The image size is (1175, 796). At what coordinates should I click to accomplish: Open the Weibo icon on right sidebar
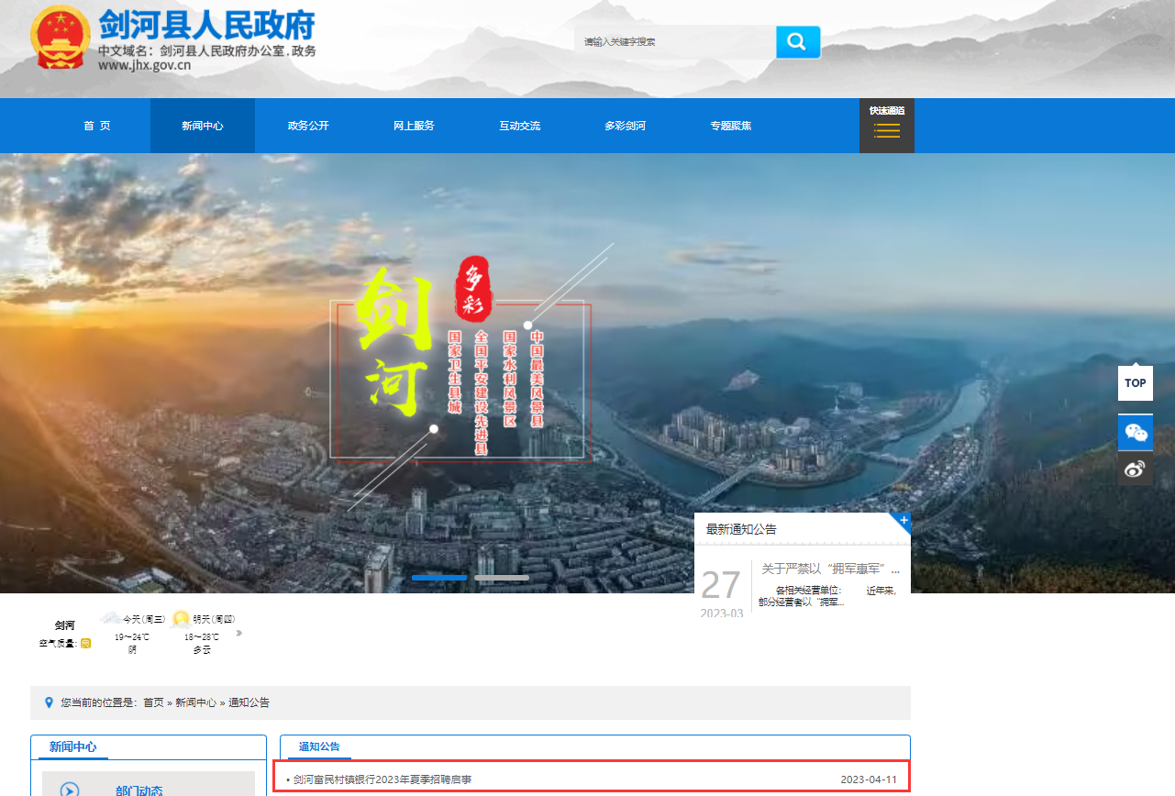pyautogui.click(x=1136, y=469)
